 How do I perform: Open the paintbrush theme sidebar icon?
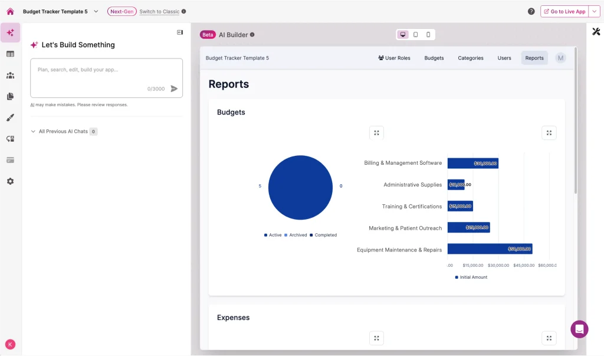coord(10,117)
